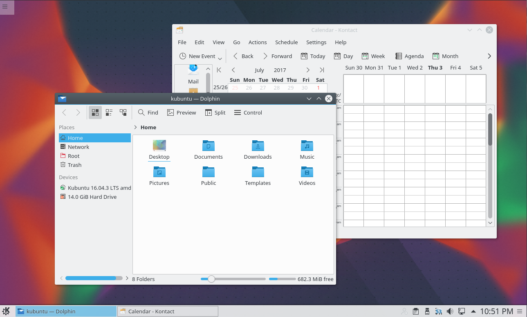Screen dimensions: 527x317
Task: Switch calendar to Agenda view
Action: coord(409,56)
